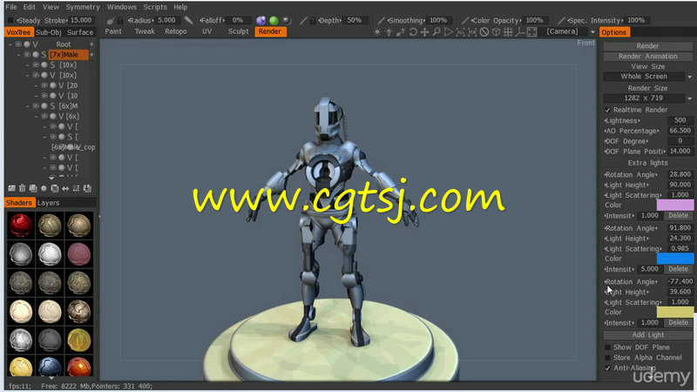The height and width of the screenshot is (392, 697).
Task: Enable the Store Alpha Channel checkbox
Action: click(x=607, y=357)
